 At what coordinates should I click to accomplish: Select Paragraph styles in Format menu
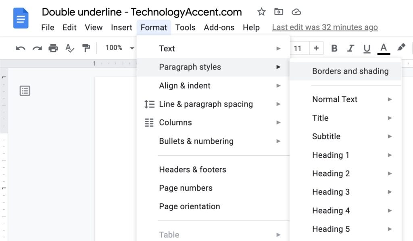(213, 67)
